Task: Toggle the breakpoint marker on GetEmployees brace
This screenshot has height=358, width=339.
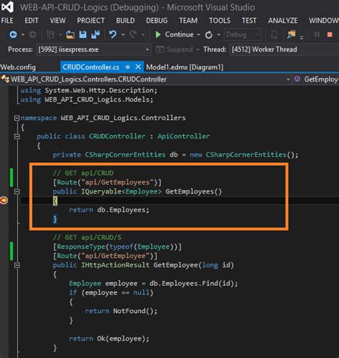Action: coord(4,201)
